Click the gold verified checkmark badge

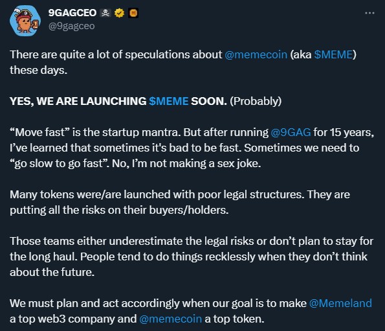point(119,13)
